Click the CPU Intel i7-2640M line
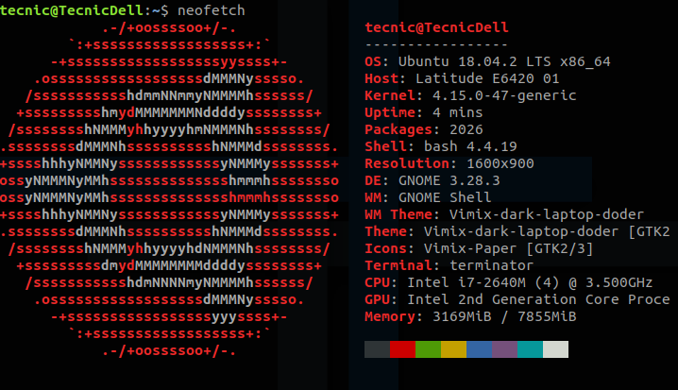 [508, 282]
